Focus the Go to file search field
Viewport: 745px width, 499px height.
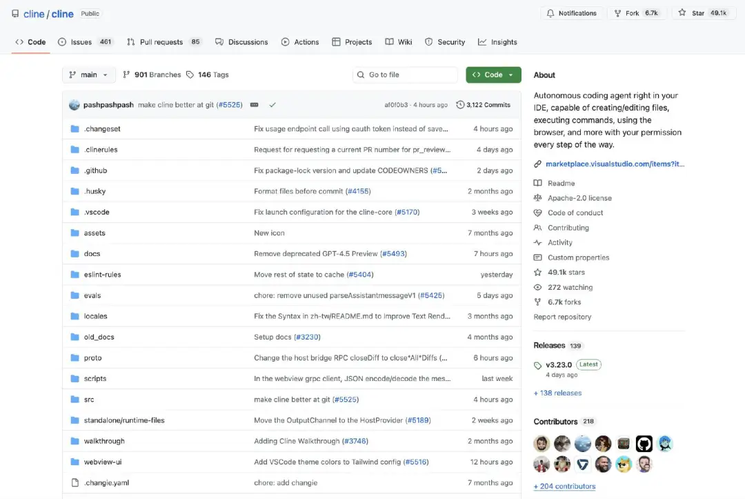click(x=406, y=75)
